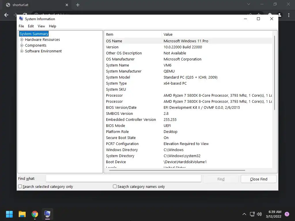
Task: Close the shorturl.at browser tab
Action: pyautogui.click(x=67, y=5)
